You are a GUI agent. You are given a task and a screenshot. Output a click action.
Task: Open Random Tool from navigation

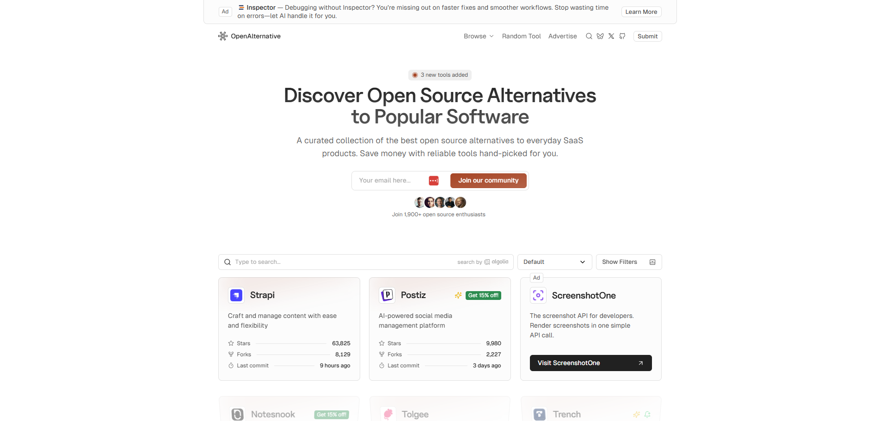click(521, 36)
